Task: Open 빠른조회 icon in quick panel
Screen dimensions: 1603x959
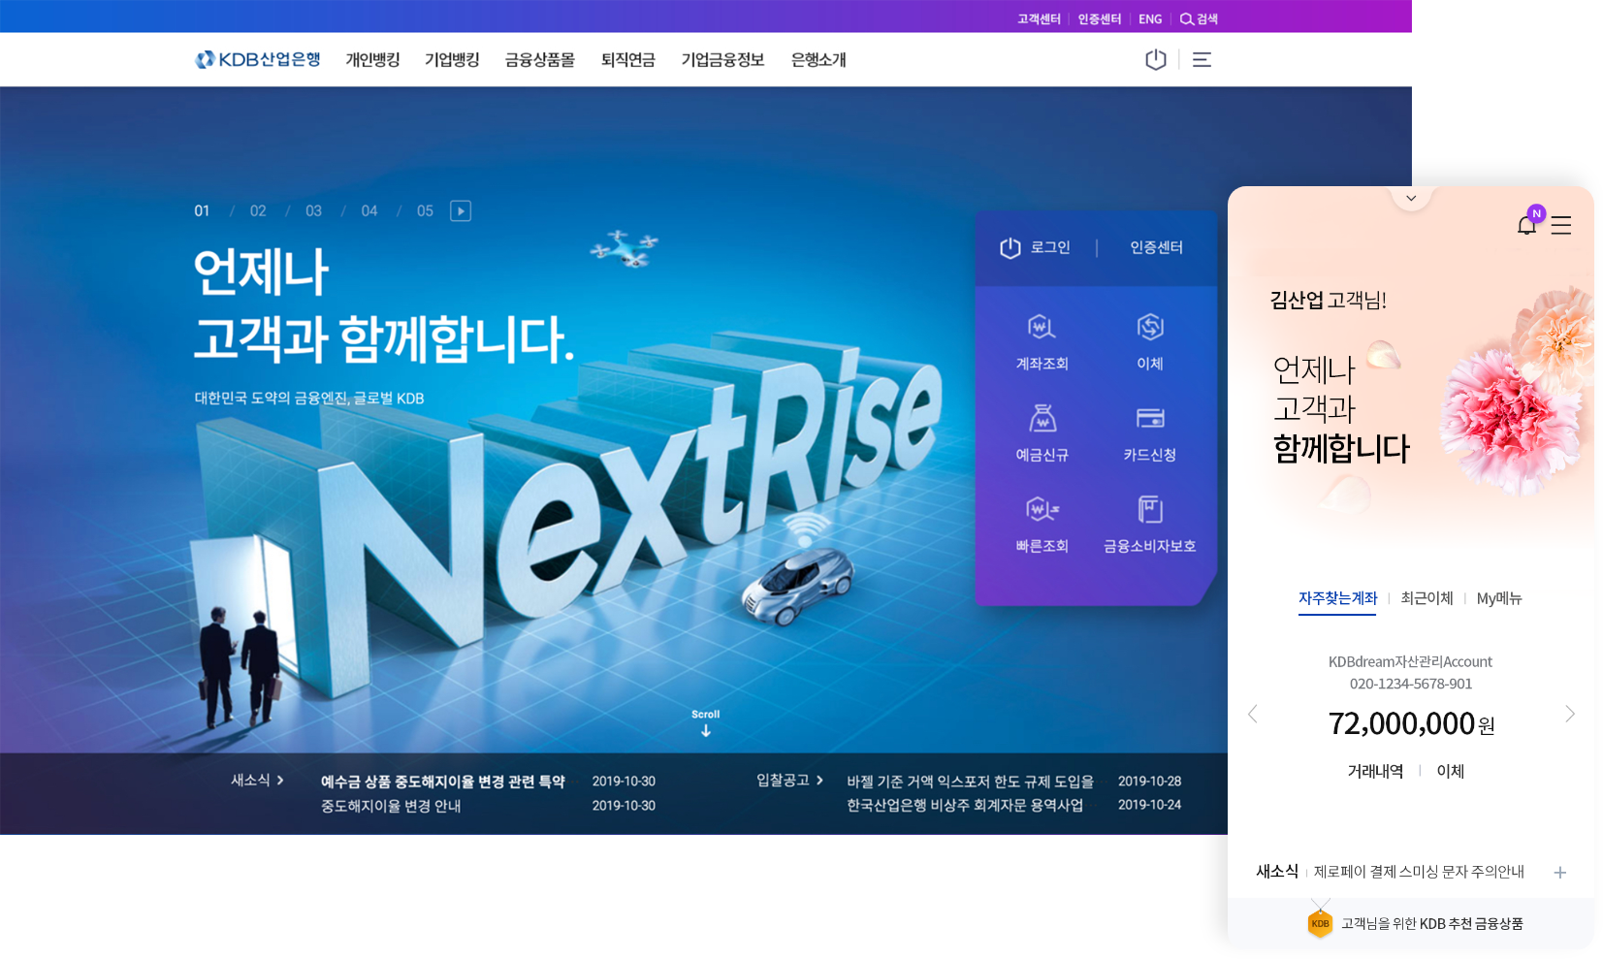Action: click(1042, 509)
